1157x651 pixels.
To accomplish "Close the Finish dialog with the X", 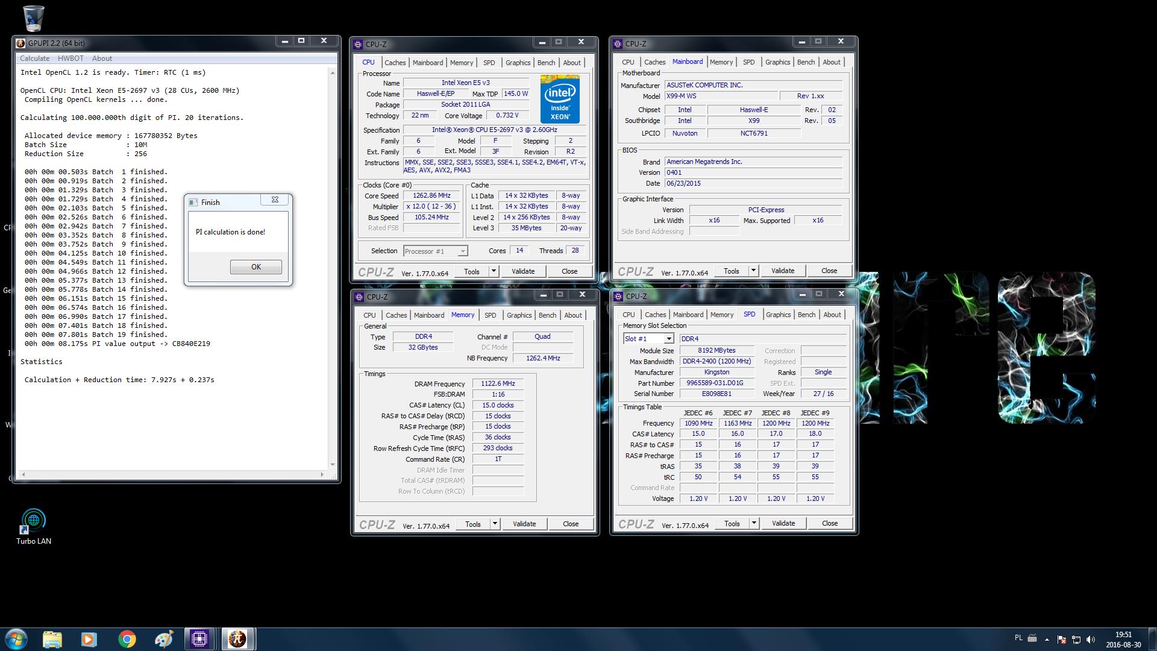I will (x=275, y=200).
